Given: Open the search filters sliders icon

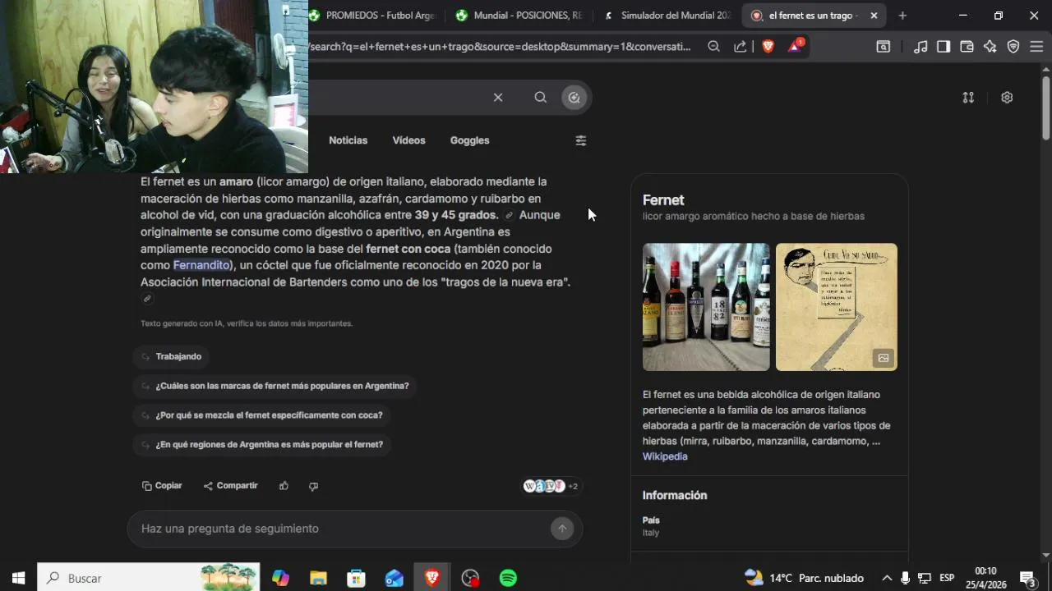Looking at the screenshot, I should [581, 140].
